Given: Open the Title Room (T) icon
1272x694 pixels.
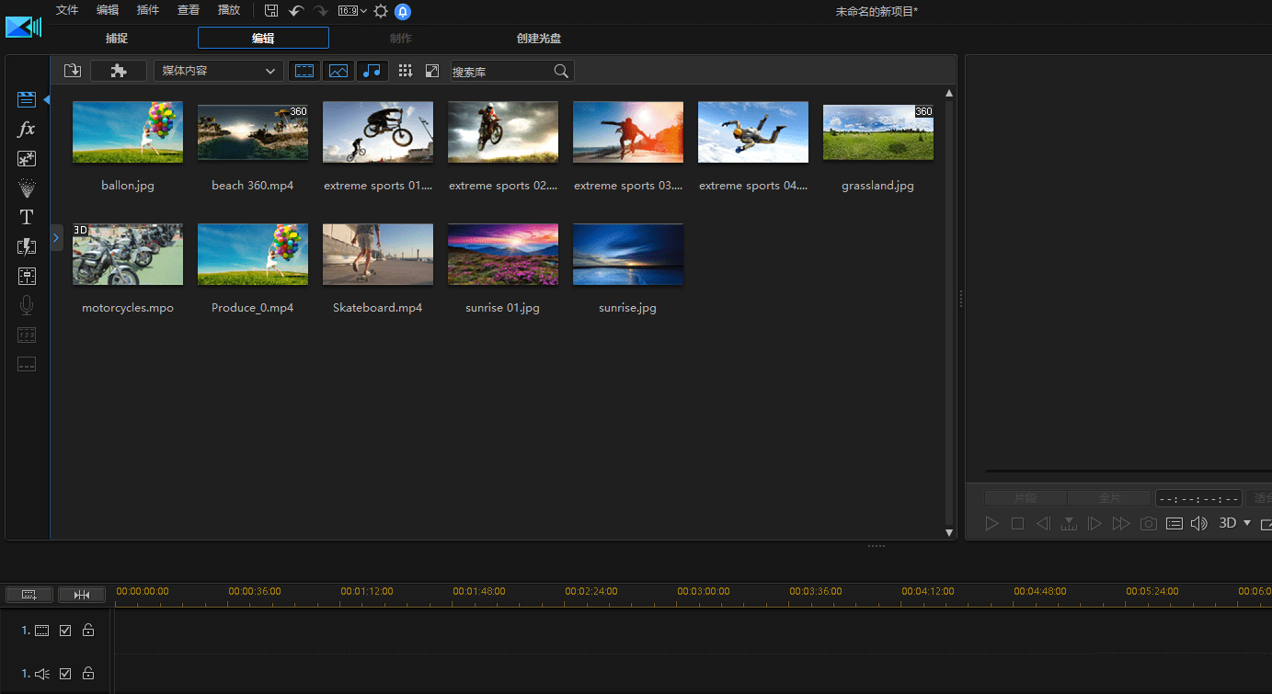Looking at the screenshot, I should click(27, 217).
